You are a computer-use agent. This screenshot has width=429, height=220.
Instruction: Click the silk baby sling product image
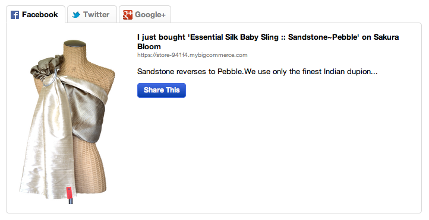point(67,122)
